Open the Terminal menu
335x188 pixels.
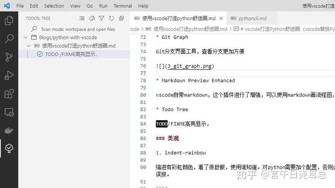click(x=123, y=6)
